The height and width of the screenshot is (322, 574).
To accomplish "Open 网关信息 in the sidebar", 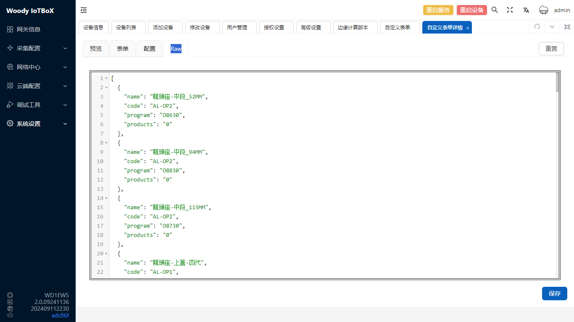I will 29,29.
